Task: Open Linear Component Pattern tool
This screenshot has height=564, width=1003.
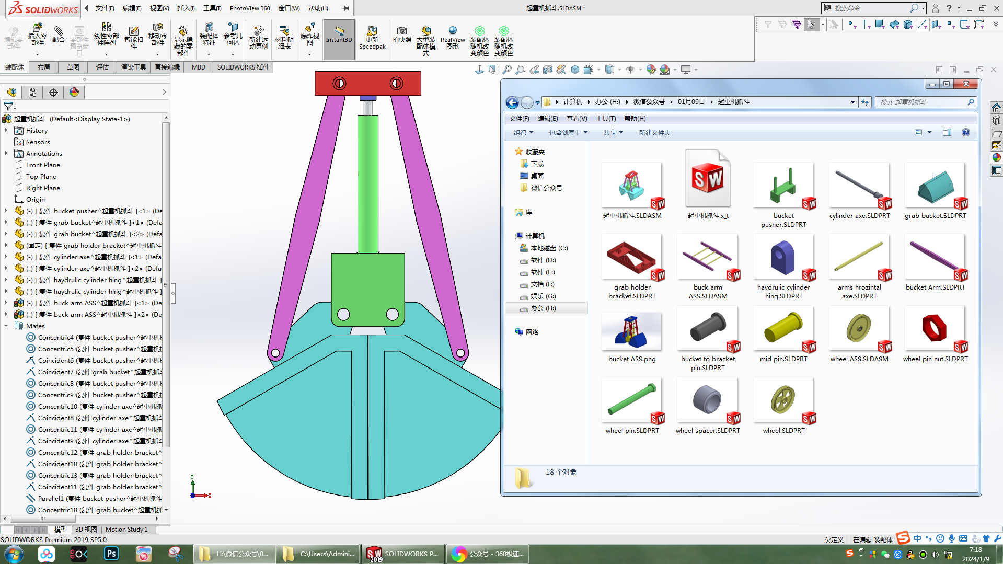Action: [106, 34]
